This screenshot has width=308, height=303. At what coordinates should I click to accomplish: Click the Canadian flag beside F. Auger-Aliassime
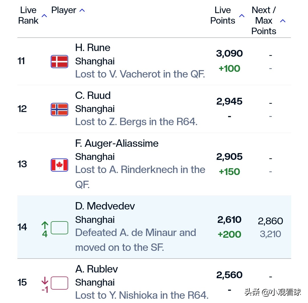59,165
